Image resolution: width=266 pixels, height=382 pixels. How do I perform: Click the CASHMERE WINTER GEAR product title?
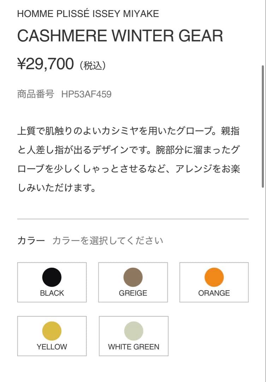pos(120,36)
